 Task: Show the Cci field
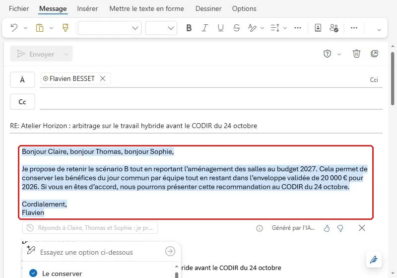[x=374, y=80]
